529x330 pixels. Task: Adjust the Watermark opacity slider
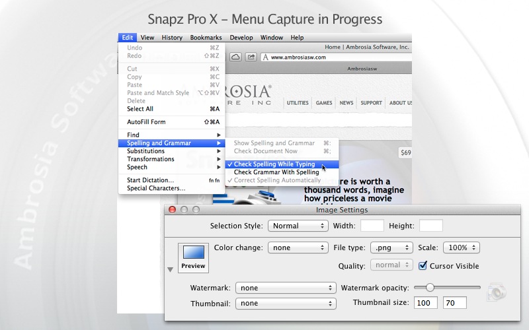coord(430,287)
